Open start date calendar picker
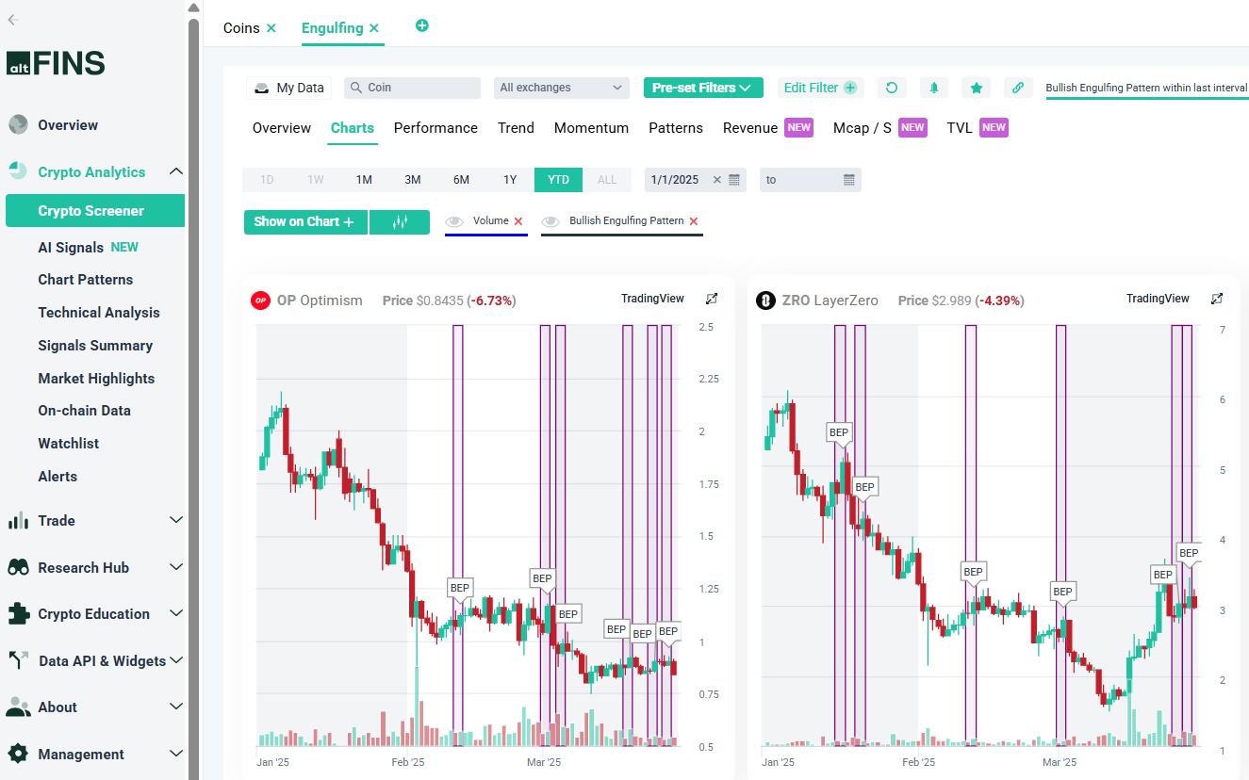1249x780 pixels. click(x=735, y=180)
